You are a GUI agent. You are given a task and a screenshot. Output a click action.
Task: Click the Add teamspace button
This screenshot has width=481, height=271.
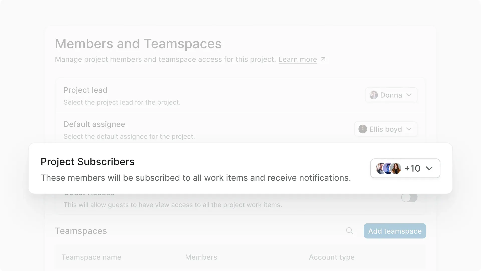tap(395, 231)
